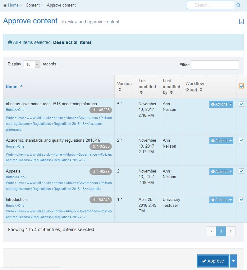
Task: Click the id: 146286 badge
Action: (x=100, y=146)
